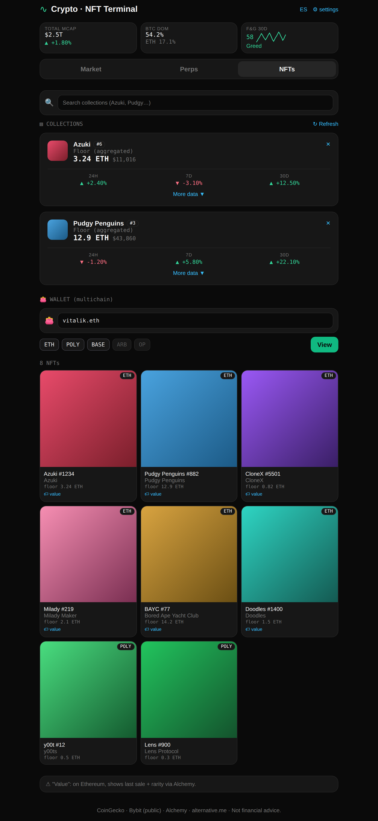Click the wave logo icon in header
Image resolution: width=378 pixels, height=821 pixels.
pos(44,9)
